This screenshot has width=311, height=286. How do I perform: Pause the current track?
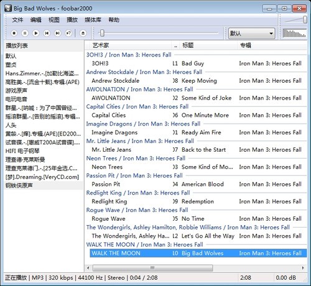pyautogui.click(x=25, y=33)
